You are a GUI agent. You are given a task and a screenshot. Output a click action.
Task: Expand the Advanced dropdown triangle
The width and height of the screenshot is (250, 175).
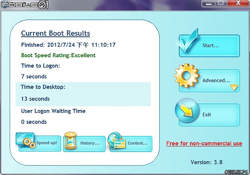(x=234, y=87)
